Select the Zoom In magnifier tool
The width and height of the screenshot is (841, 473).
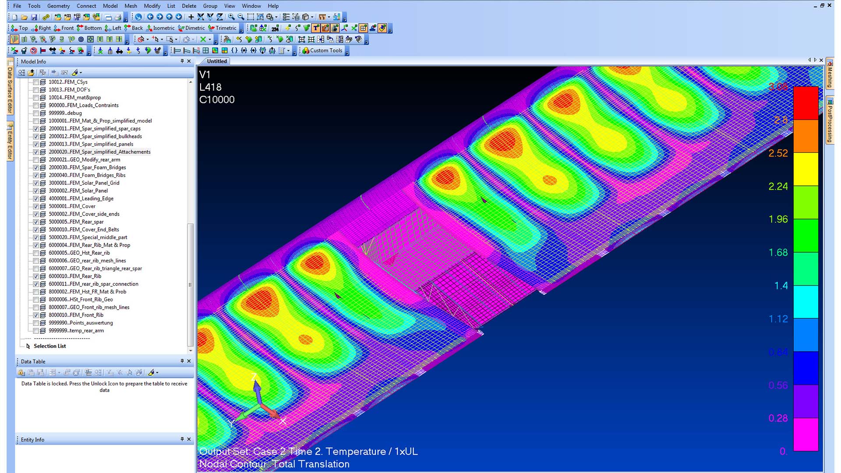(x=231, y=18)
